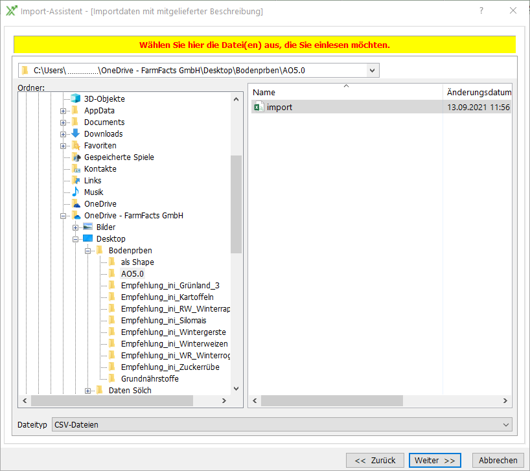The height and width of the screenshot is (471, 530).
Task: Expand the Daten Sölch folder
Action: tap(88, 391)
